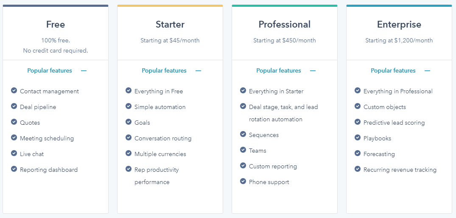This screenshot has height=218, width=456.
Task: Click the checkmark icon next to Forecasting
Action: click(358, 153)
